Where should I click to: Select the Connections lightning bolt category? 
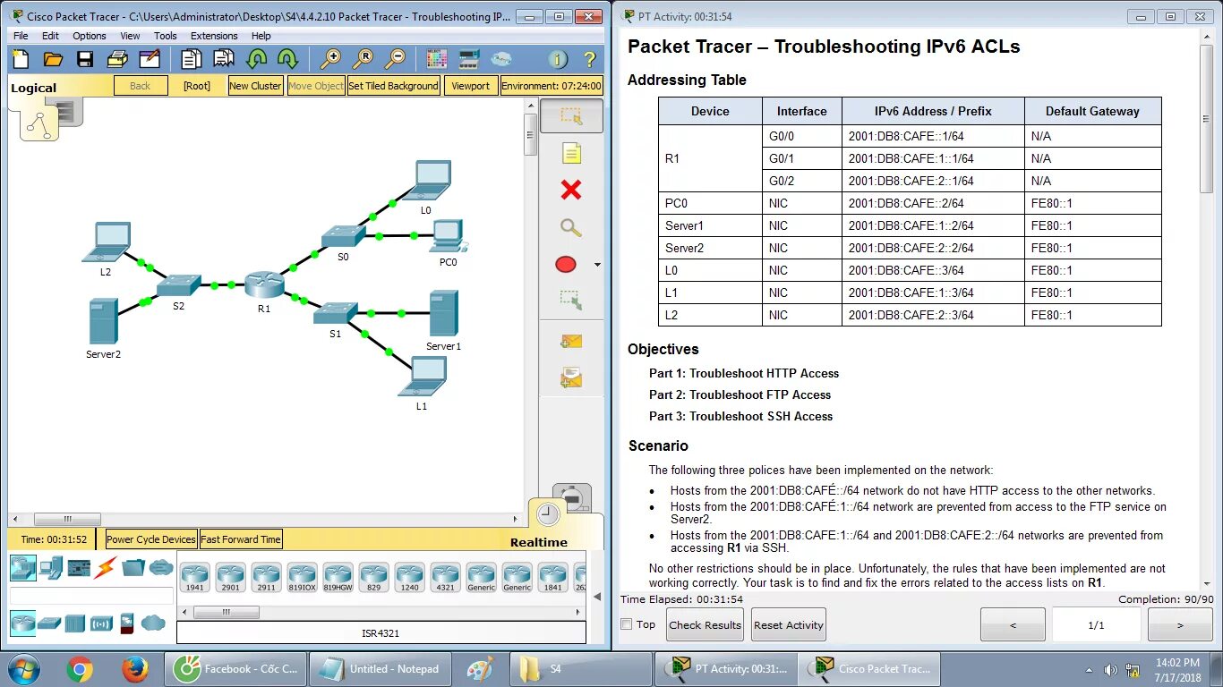[x=106, y=567]
